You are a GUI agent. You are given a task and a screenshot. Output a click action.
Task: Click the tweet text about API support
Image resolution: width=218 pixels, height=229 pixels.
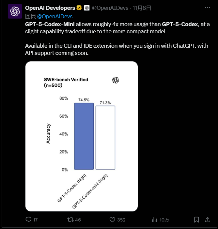pyautogui.click(x=56, y=53)
